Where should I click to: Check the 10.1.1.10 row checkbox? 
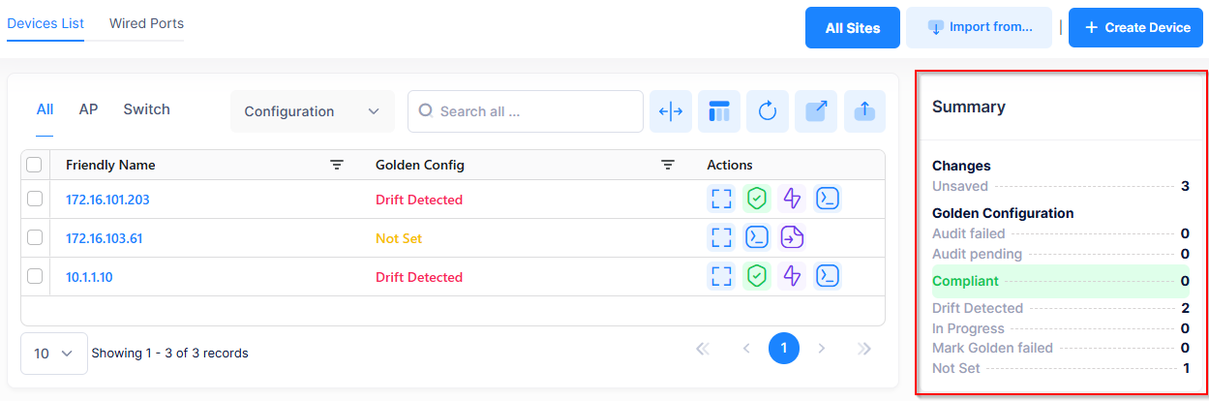click(35, 277)
